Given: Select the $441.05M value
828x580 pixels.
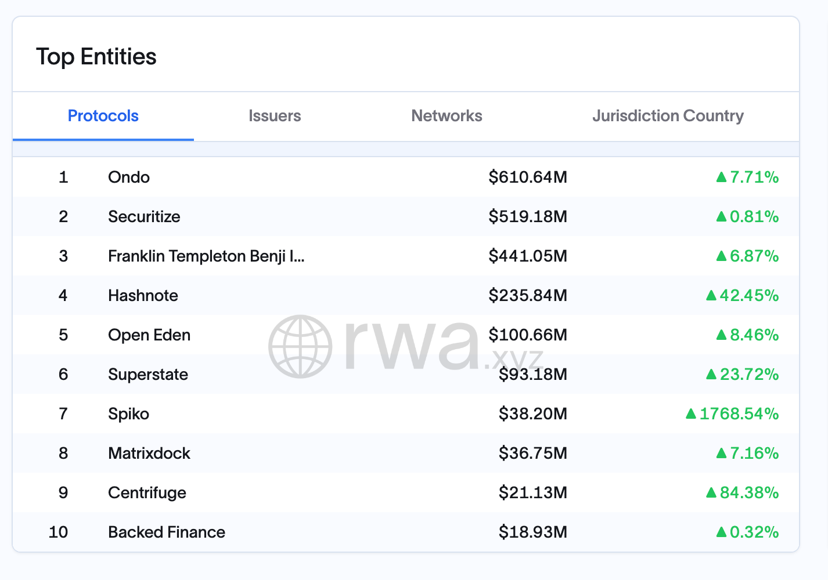Looking at the screenshot, I should click(x=528, y=256).
